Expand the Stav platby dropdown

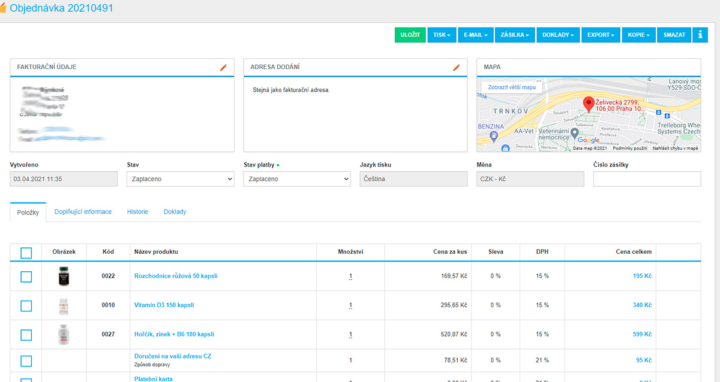(296, 179)
